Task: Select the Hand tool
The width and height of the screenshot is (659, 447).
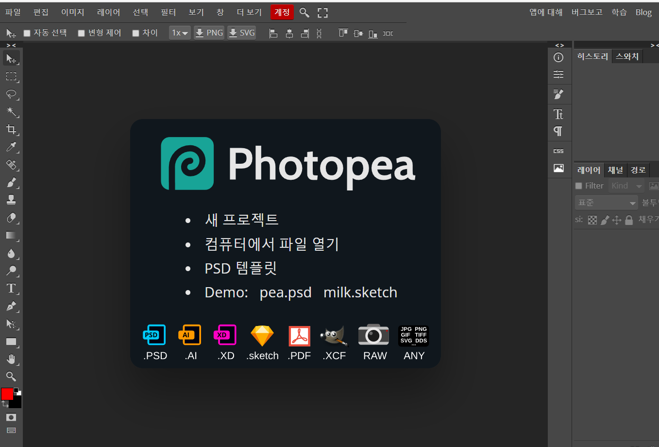Action: point(11,359)
